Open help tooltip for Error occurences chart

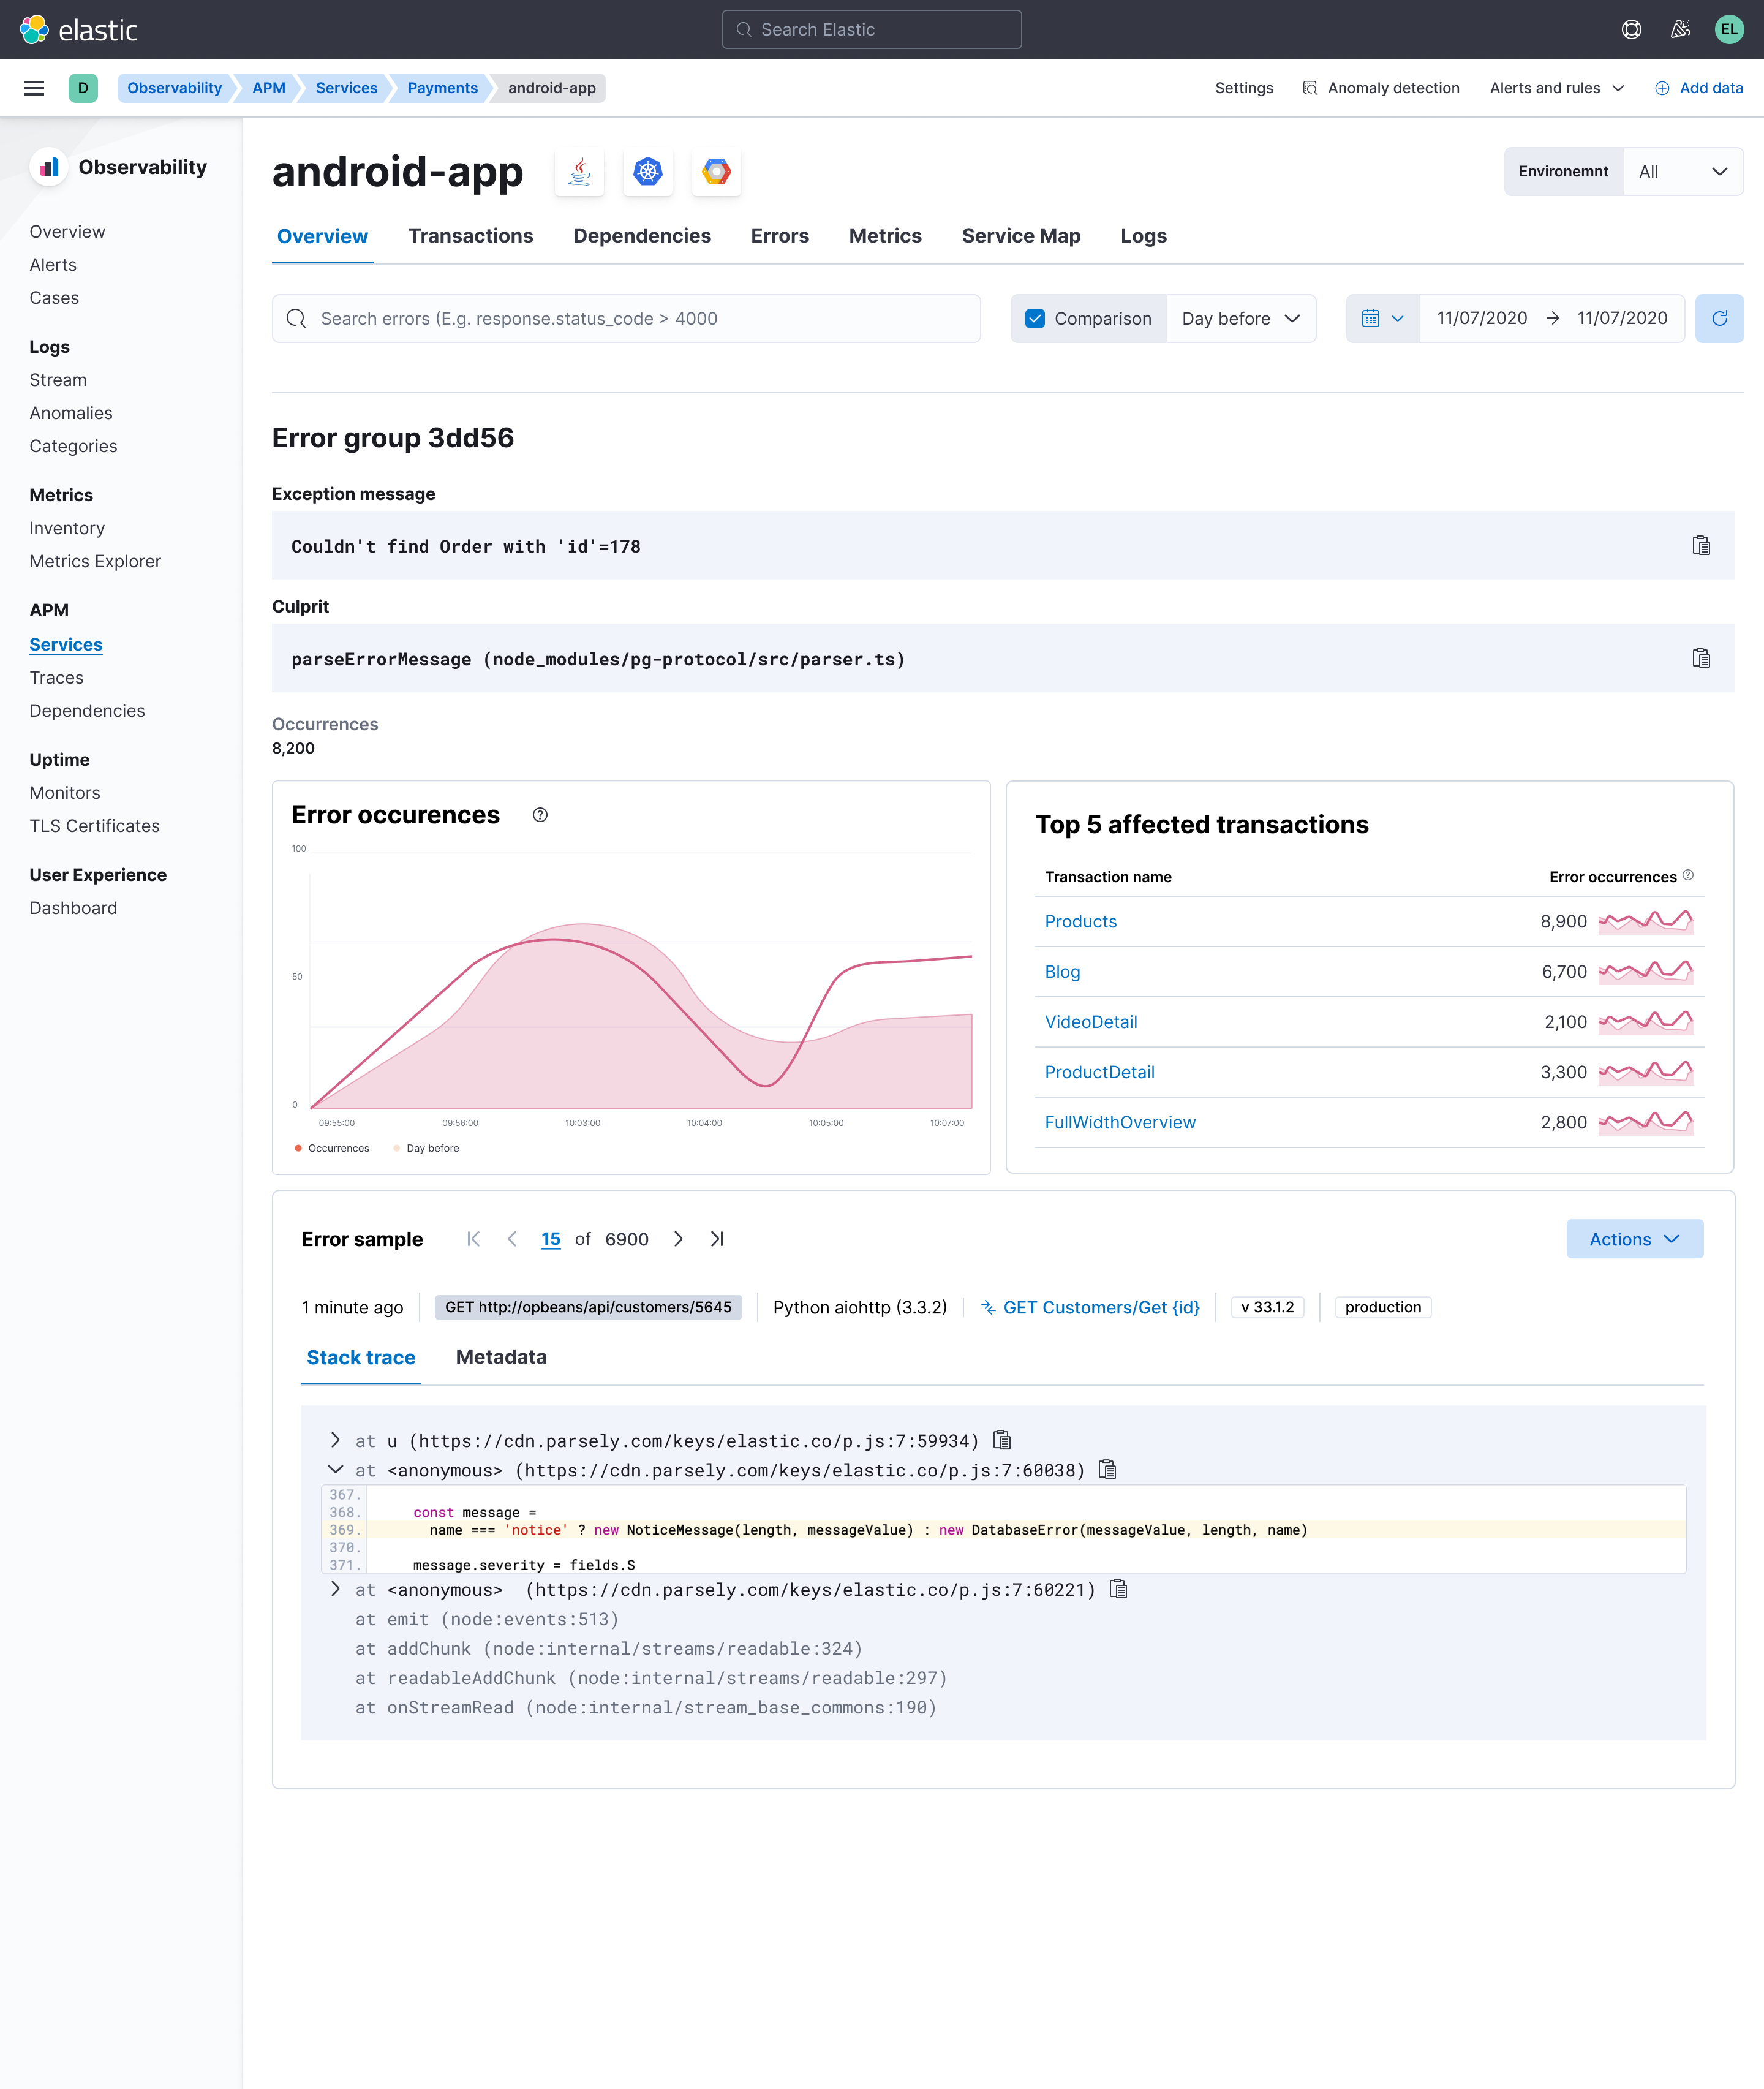[x=540, y=815]
